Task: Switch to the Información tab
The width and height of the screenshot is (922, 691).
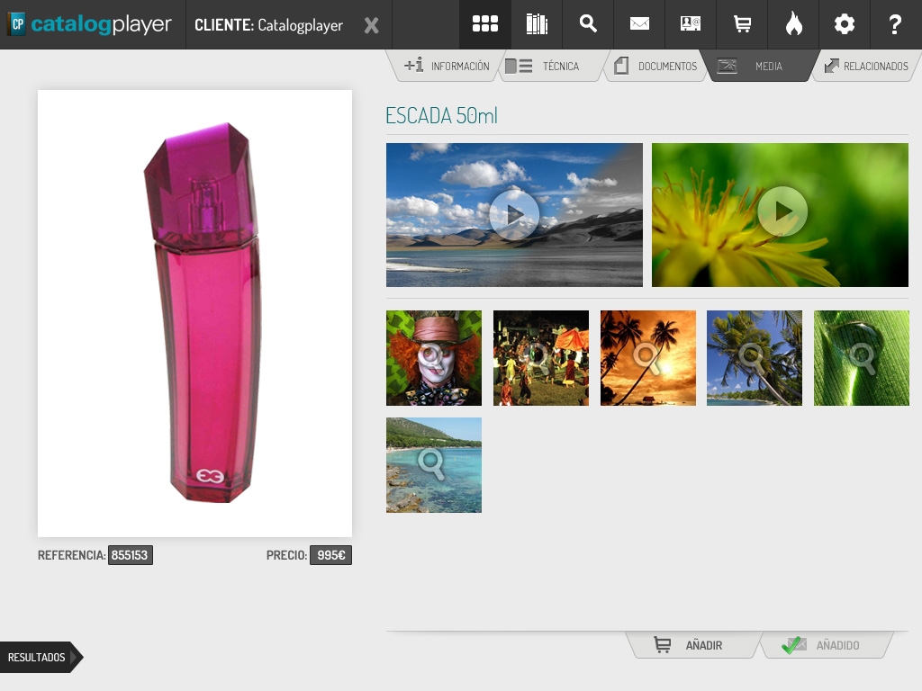Action: click(447, 66)
